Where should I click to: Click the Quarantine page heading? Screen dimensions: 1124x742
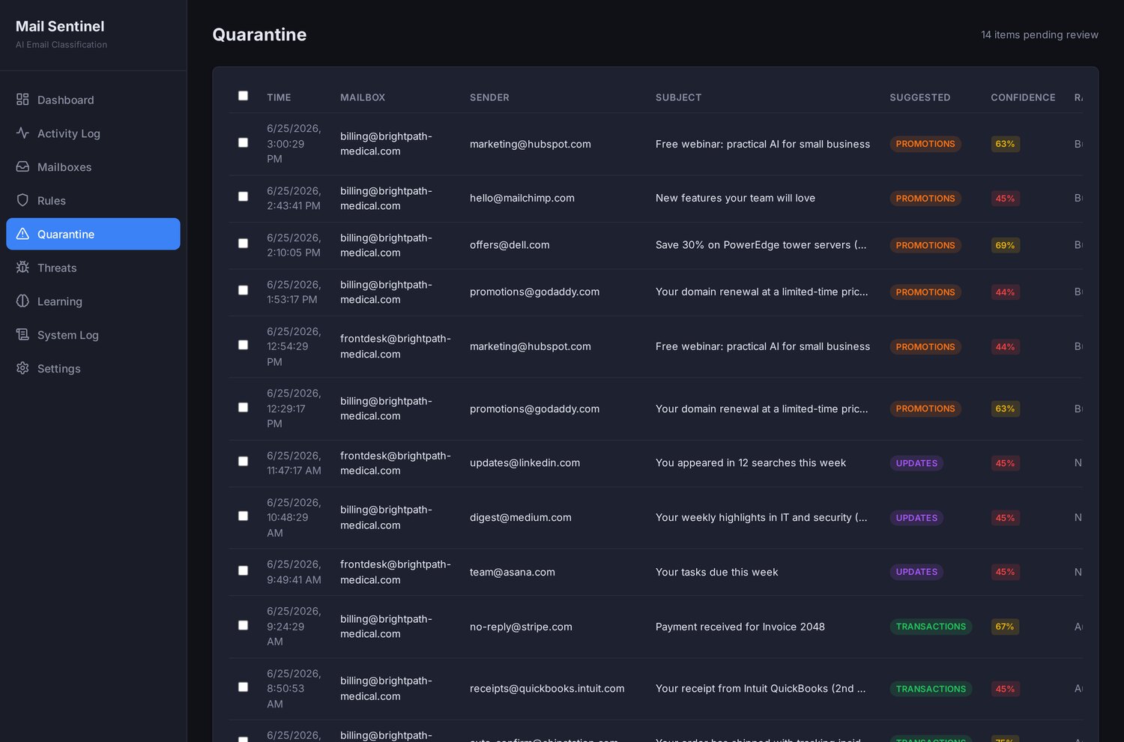point(259,34)
